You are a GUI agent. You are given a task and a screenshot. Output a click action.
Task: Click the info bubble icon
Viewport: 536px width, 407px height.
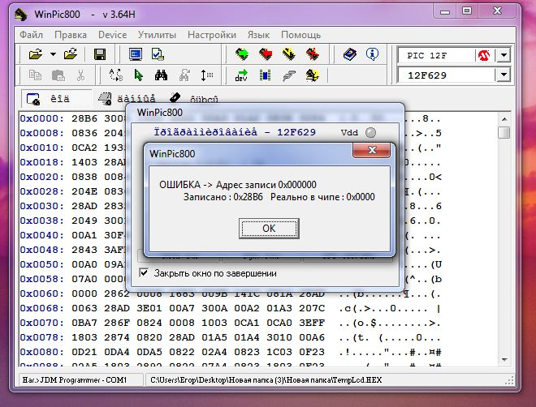373,54
